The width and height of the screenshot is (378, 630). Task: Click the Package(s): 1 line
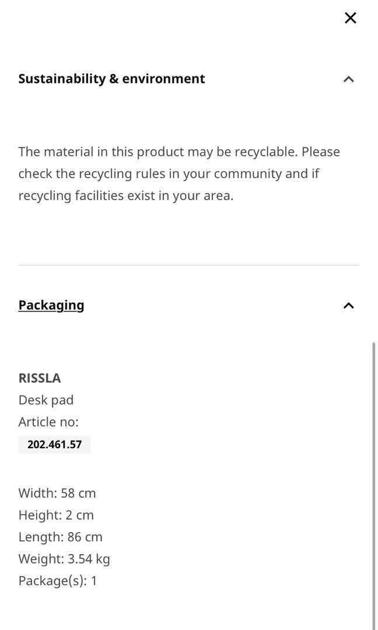click(59, 580)
